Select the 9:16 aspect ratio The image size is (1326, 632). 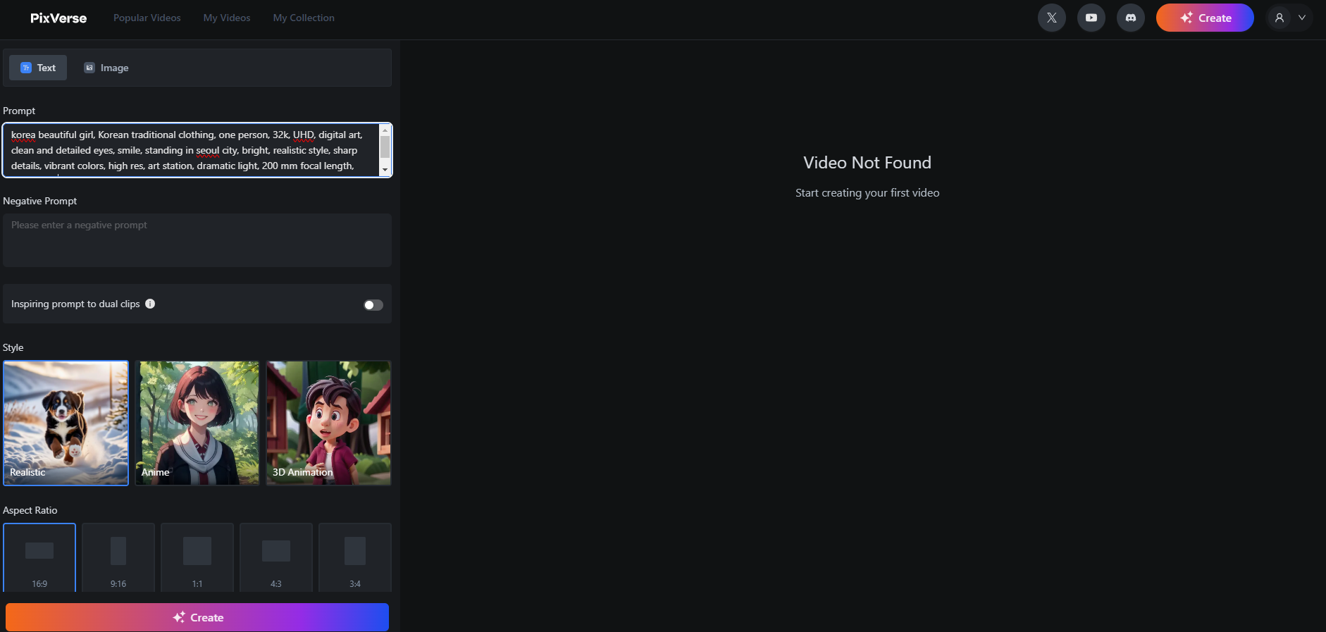(x=118, y=557)
